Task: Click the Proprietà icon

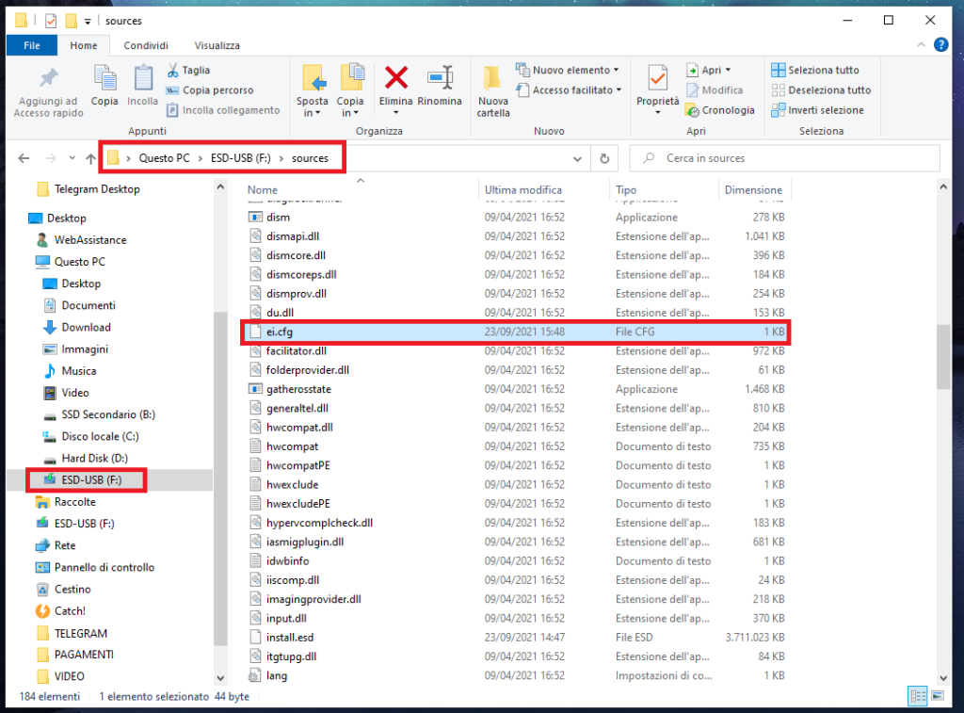Action: coord(657,78)
